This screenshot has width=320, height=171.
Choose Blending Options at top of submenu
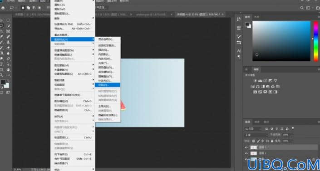[108, 39]
